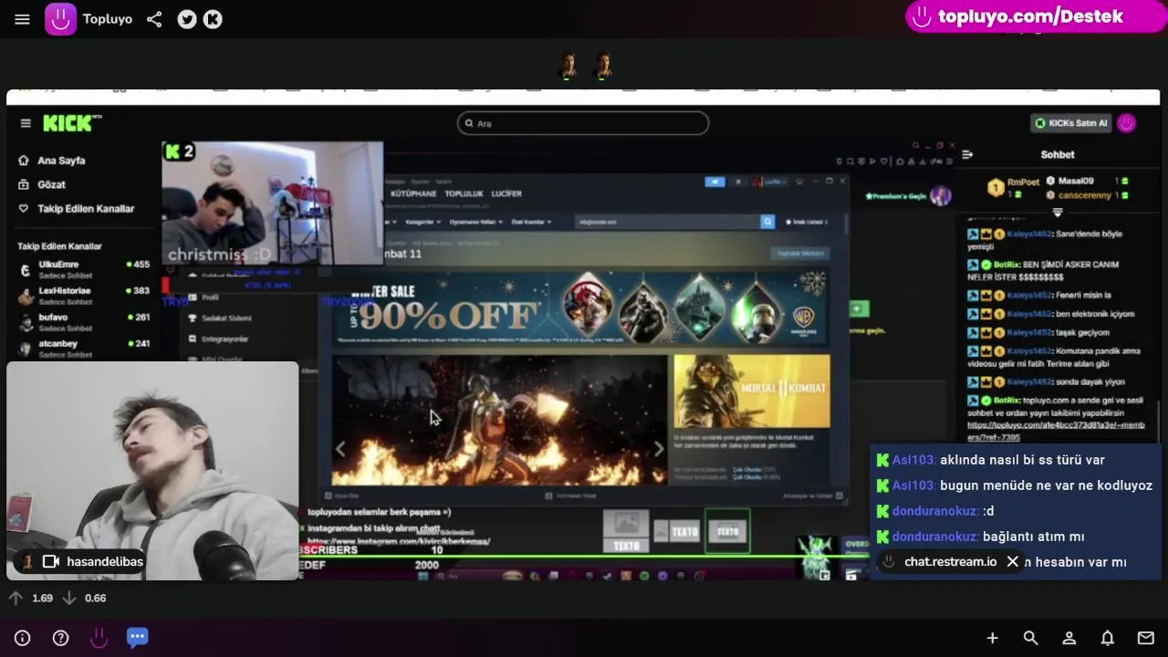Focus the Kick Ara search field
Viewport: 1168px width, 657px height.
coord(583,123)
